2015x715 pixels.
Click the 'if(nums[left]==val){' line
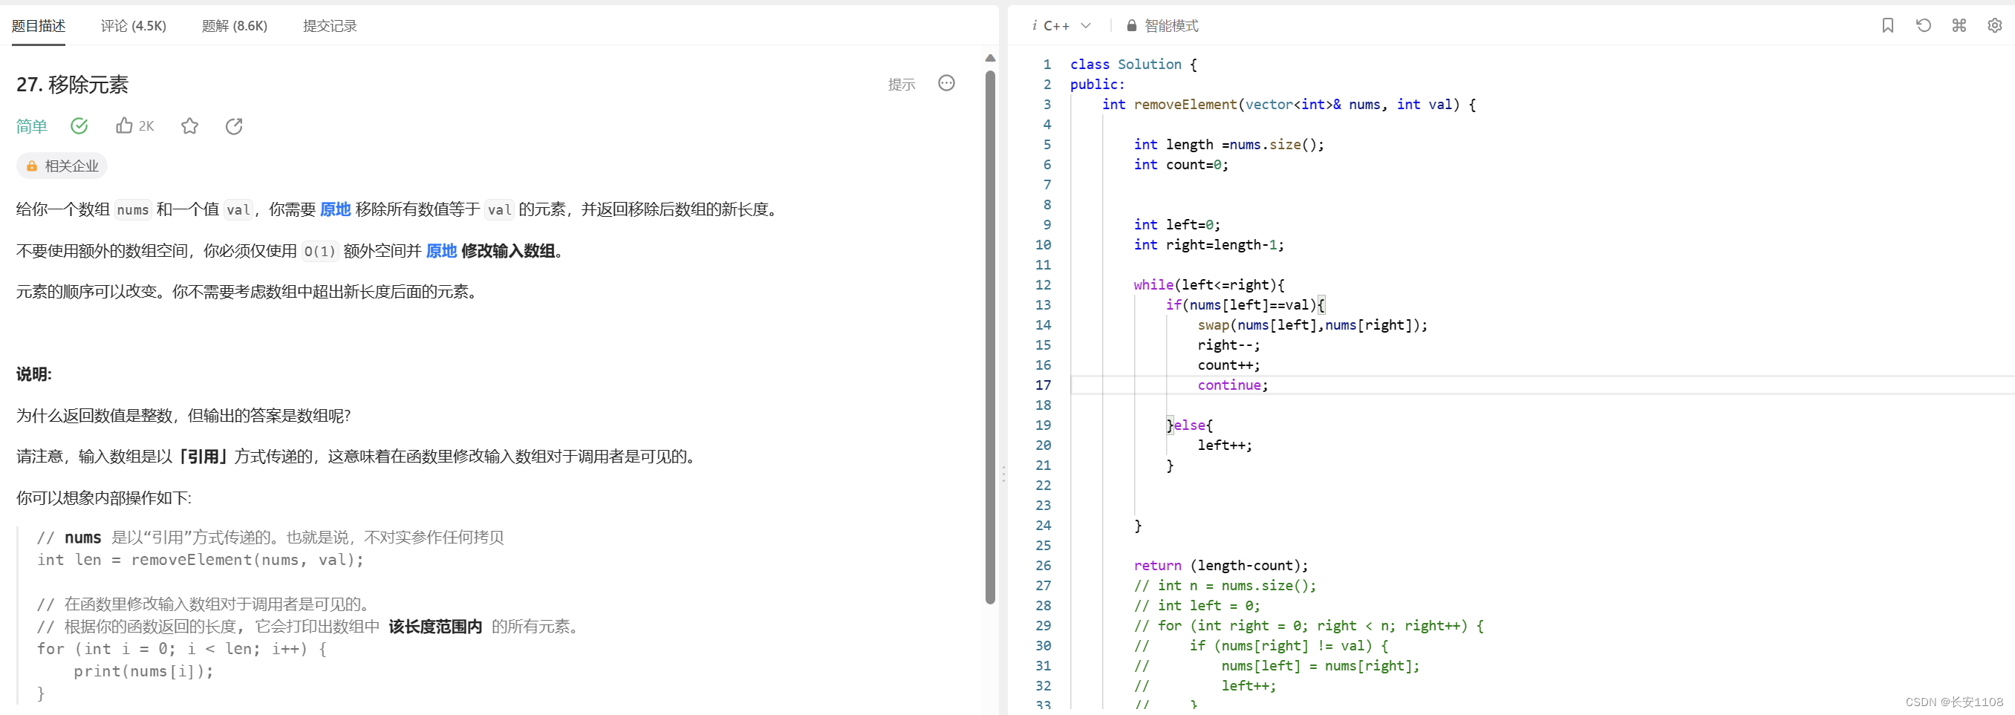pos(1245,305)
